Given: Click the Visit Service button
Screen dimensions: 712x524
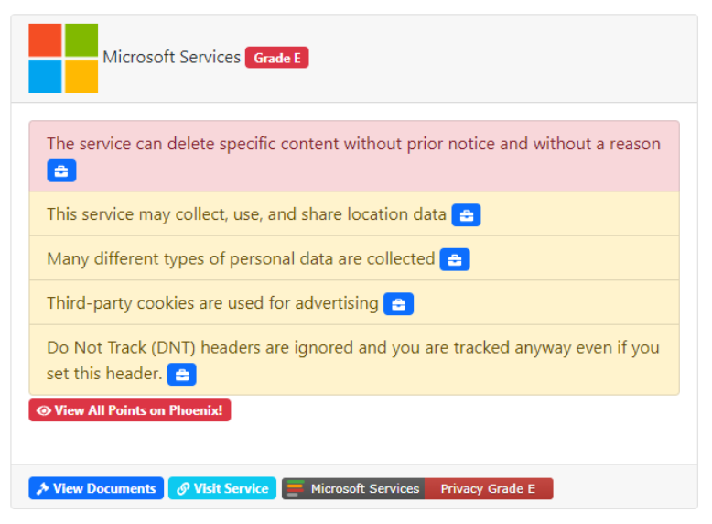Looking at the screenshot, I should (222, 488).
